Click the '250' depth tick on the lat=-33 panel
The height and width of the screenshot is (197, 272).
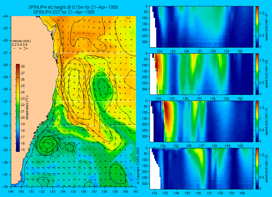pyautogui.click(x=144, y=178)
